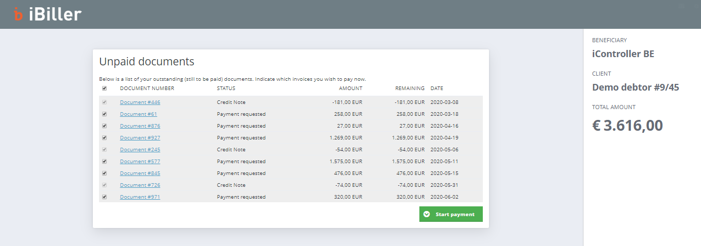Click the 476,00 EUR amount cell

coord(348,173)
